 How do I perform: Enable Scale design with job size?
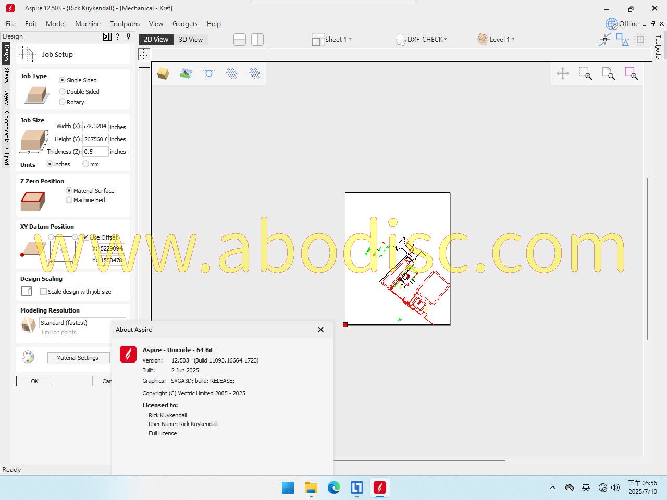coord(44,292)
